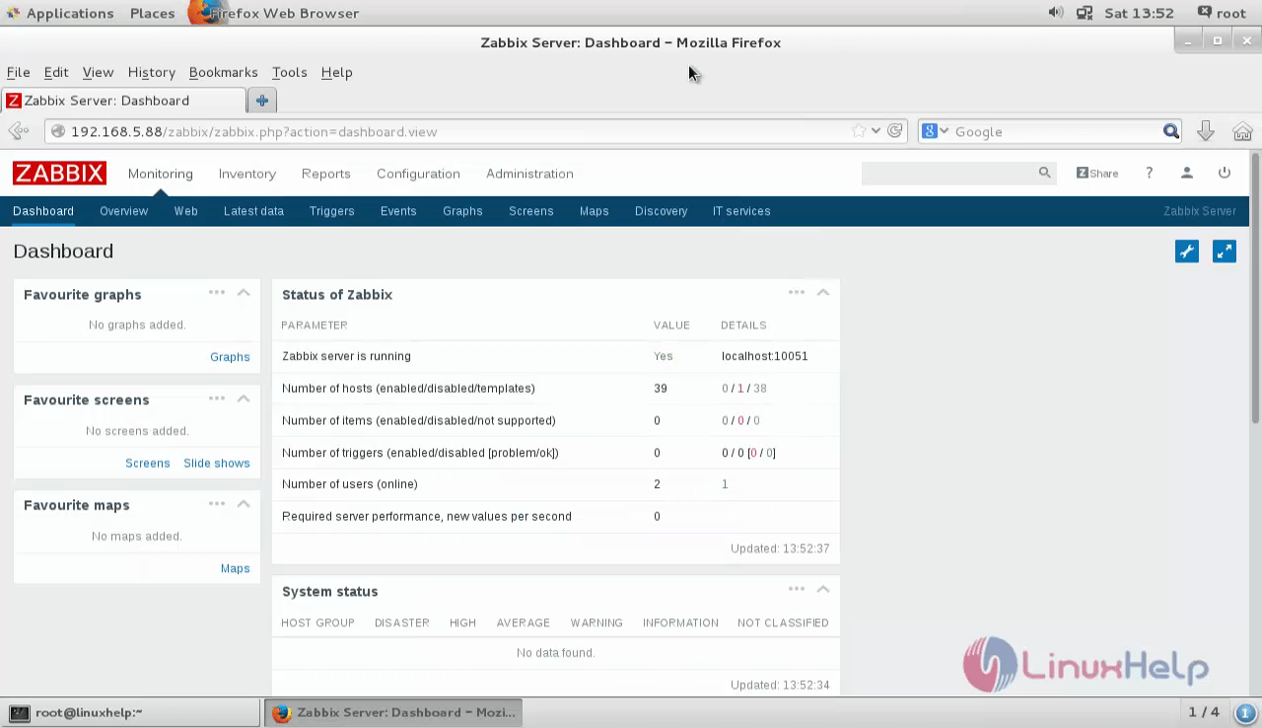Click the Zabbix search magnifier icon
Viewport: 1262px width, 728px height.
click(1044, 173)
